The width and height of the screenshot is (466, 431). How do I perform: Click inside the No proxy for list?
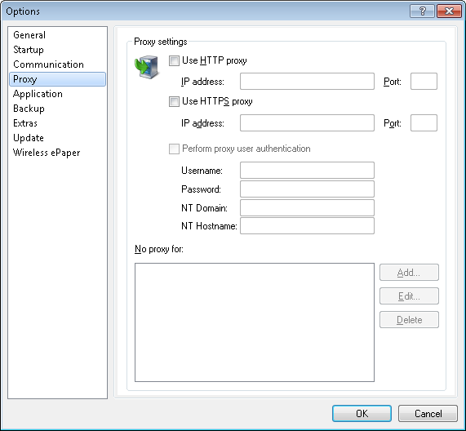click(255, 322)
